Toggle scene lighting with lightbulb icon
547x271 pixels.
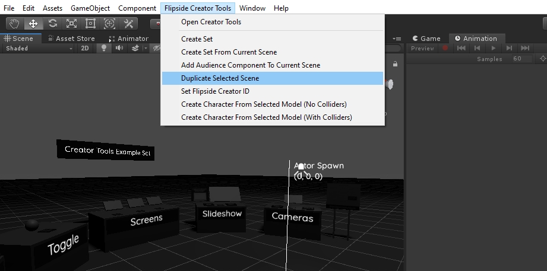(x=103, y=48)
